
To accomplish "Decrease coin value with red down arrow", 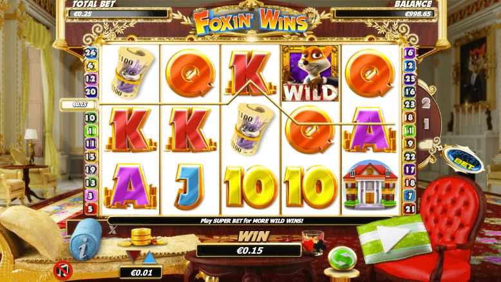I will pyautogui.click(x=133, y=256).
